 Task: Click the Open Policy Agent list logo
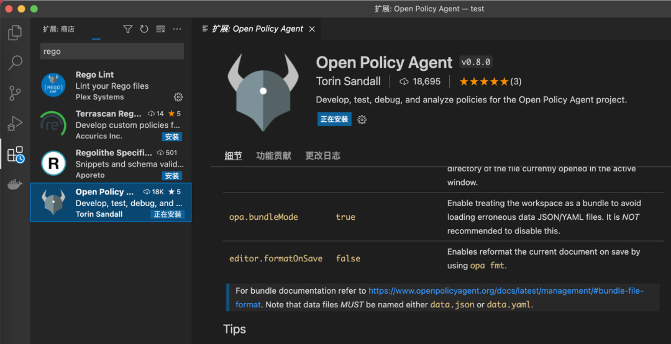53,202
